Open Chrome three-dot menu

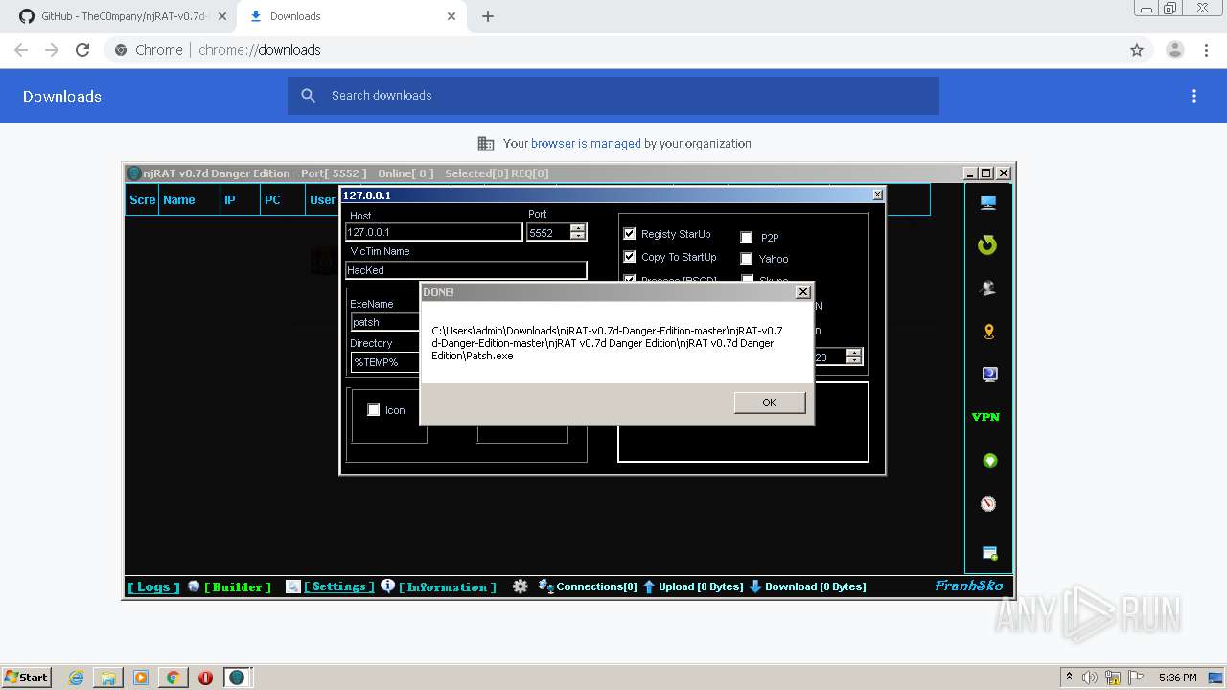1206,50
